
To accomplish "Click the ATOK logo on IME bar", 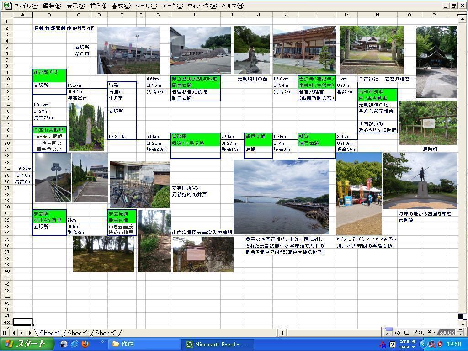I will (x=446, y=332).
